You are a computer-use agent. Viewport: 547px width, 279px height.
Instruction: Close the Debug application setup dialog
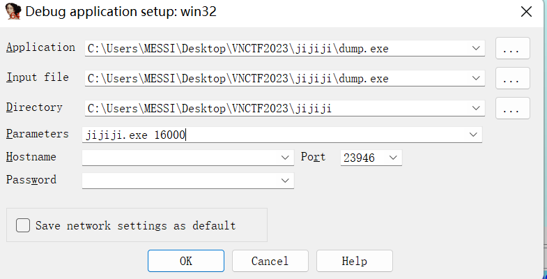tap(526, 12)
